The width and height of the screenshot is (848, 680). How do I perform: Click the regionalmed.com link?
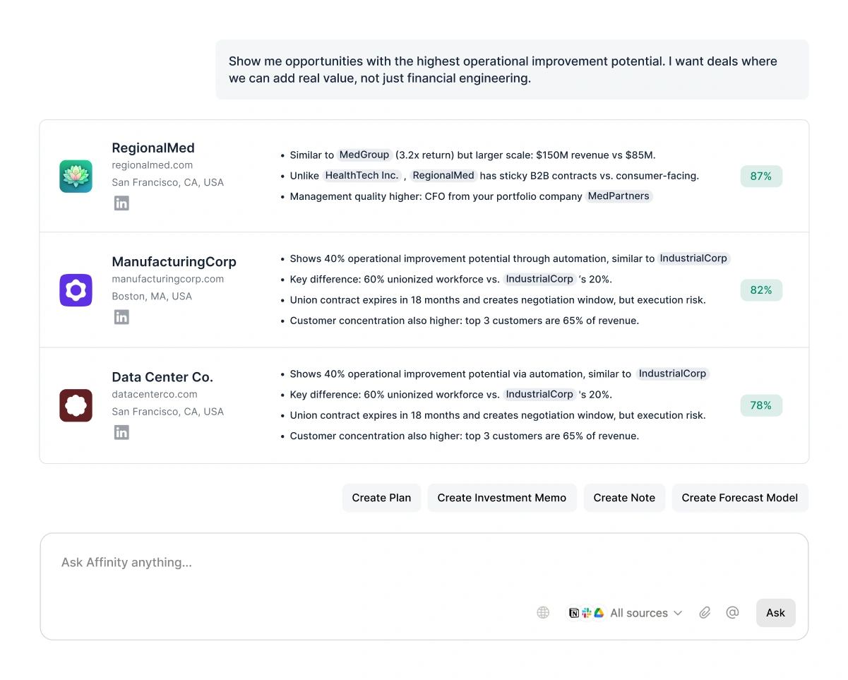[x=153, y=165]
